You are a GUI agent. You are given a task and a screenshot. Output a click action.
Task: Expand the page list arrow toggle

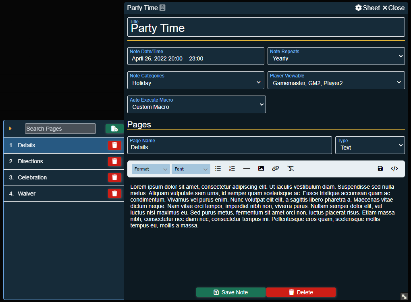coord(10,129)
